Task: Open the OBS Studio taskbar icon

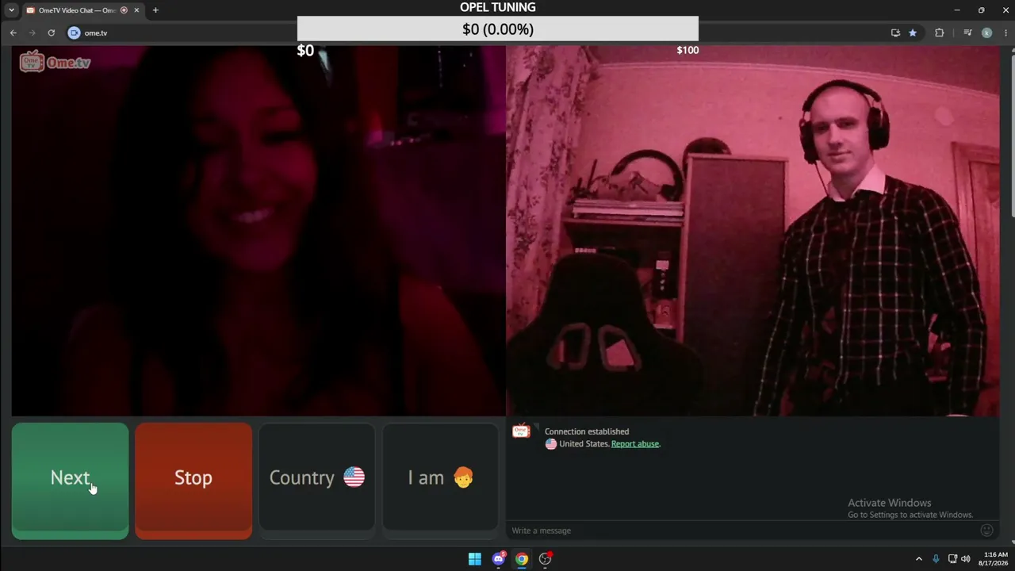Action: tap(546, 559)
